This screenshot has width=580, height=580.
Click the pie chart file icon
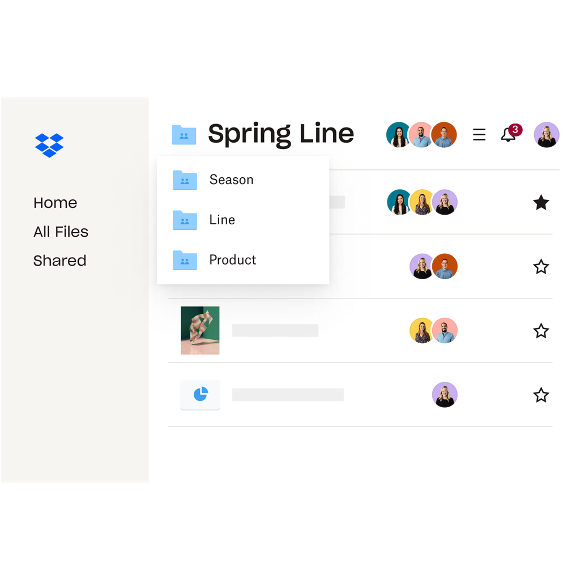pyautogui.click(x=200, y=394)
